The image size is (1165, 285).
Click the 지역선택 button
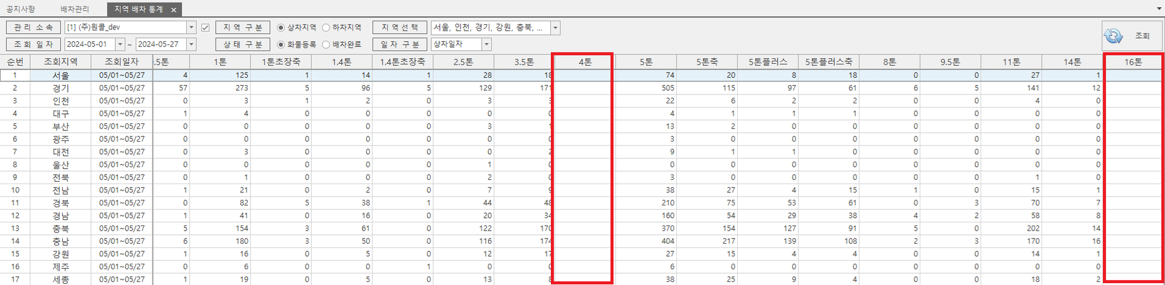pos(400,28)
